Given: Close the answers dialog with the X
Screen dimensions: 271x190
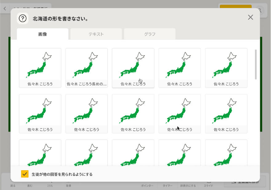Looking at the screenshot, I should (x=250, y=17).
